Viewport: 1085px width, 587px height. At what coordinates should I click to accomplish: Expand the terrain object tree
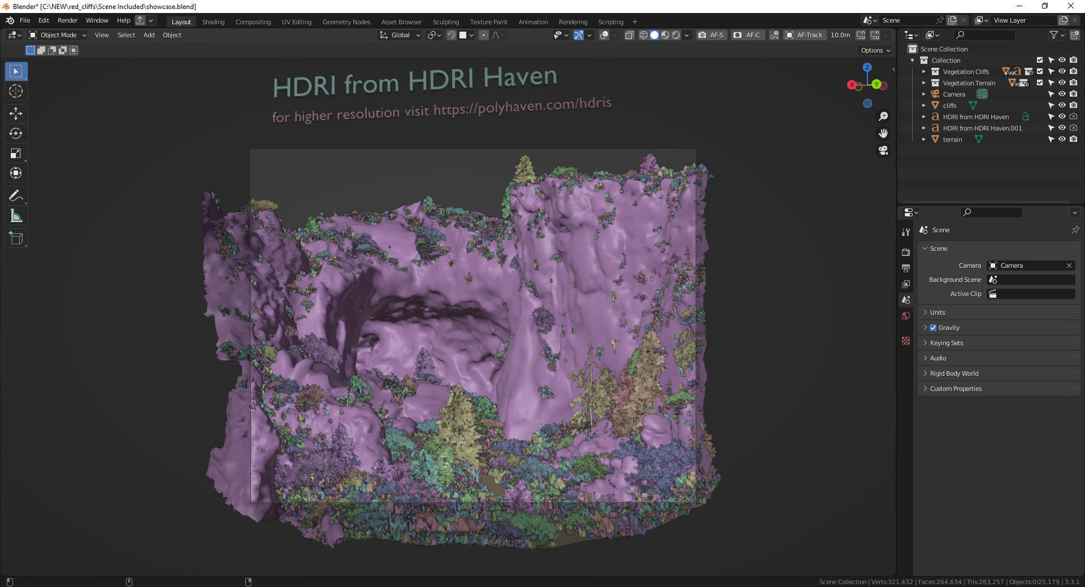point(924,140)
